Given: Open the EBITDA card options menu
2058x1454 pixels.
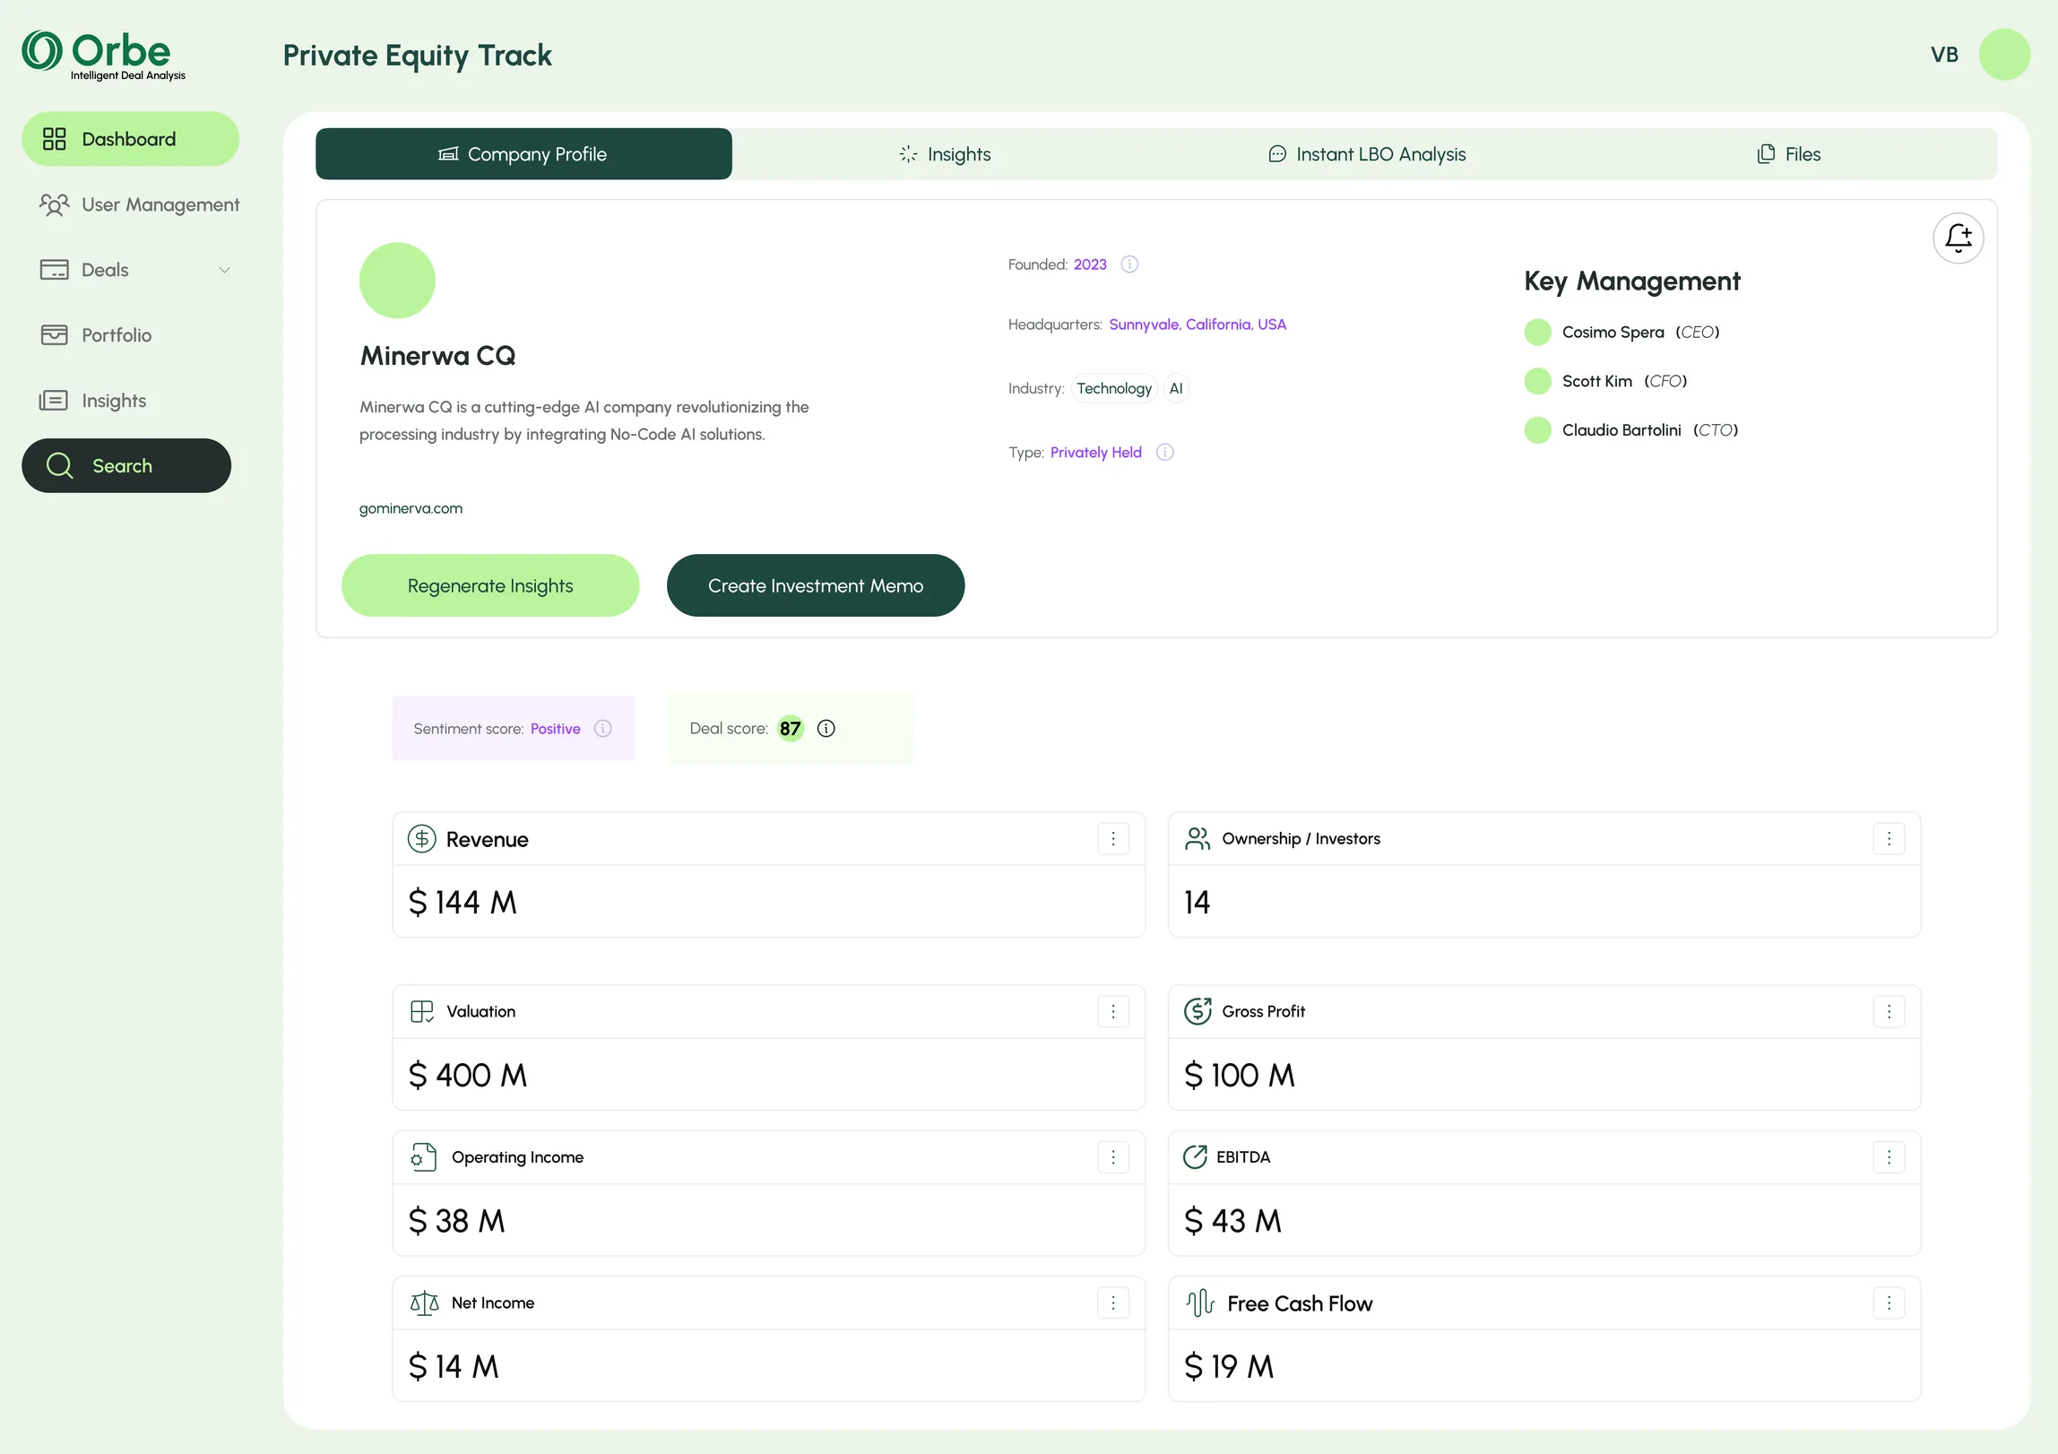Looking at the screenshot, I should click(x=1889, y=1156).
